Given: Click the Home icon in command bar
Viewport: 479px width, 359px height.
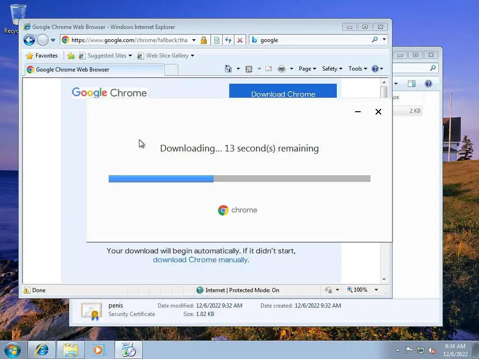Looking at the screenshot, I should coord(228,69).
